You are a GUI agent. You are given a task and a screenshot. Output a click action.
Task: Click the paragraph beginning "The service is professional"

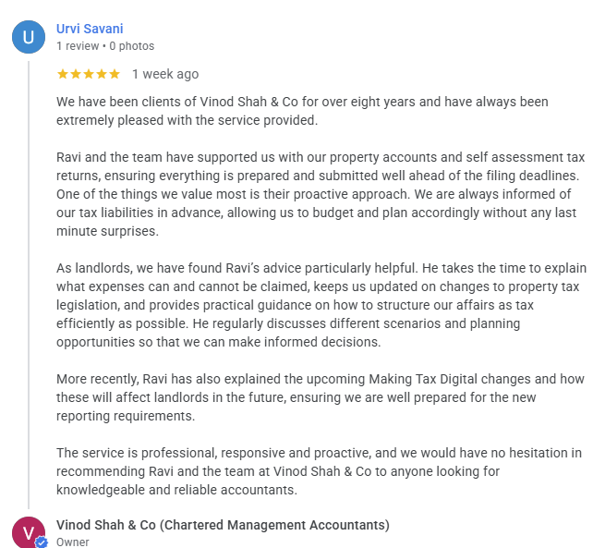point(319,471)
